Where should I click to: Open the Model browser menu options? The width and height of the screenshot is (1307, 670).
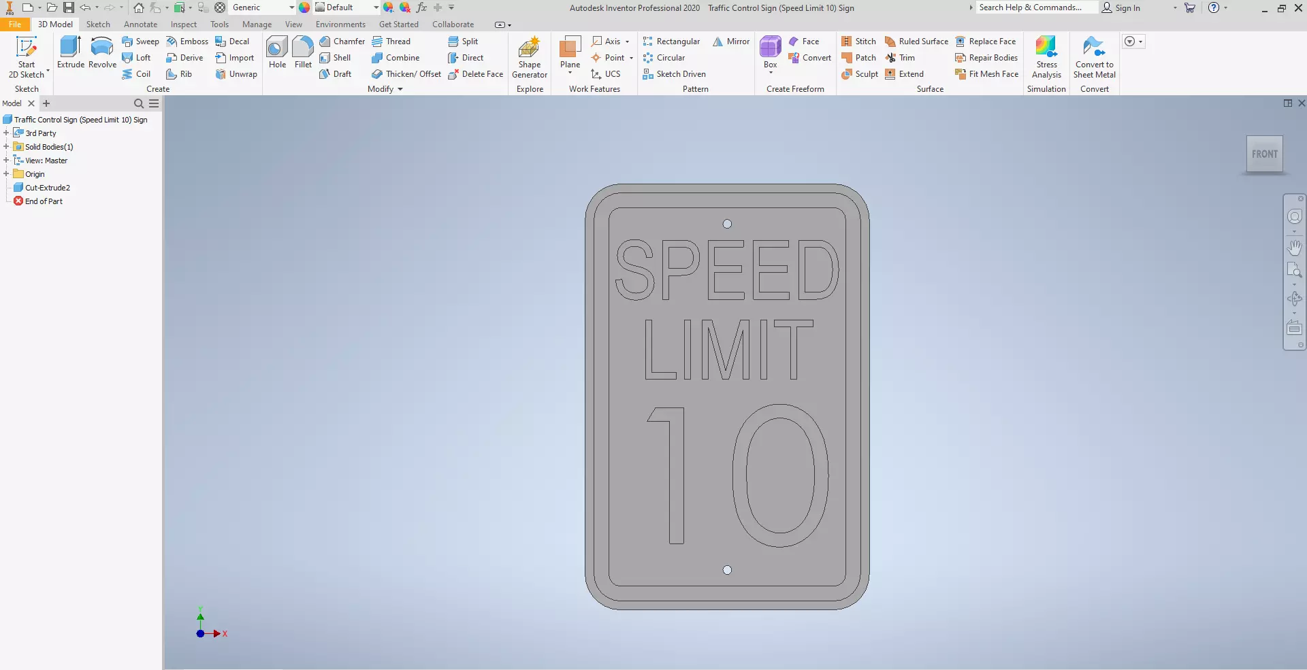154,103
